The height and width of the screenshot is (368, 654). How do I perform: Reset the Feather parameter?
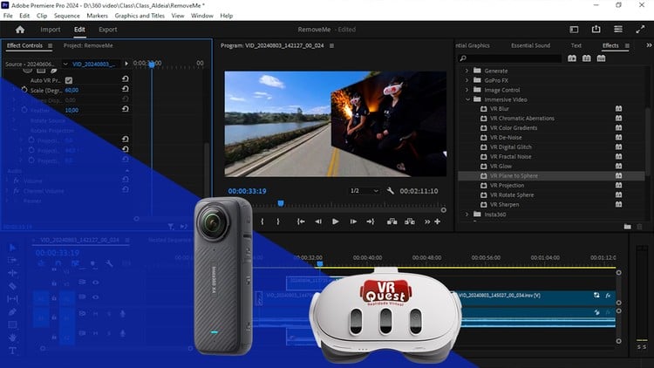pyautogui.click(x=125, y=109)
